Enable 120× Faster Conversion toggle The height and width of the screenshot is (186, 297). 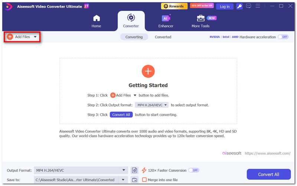pyautogui.click(x=193, y=170)
